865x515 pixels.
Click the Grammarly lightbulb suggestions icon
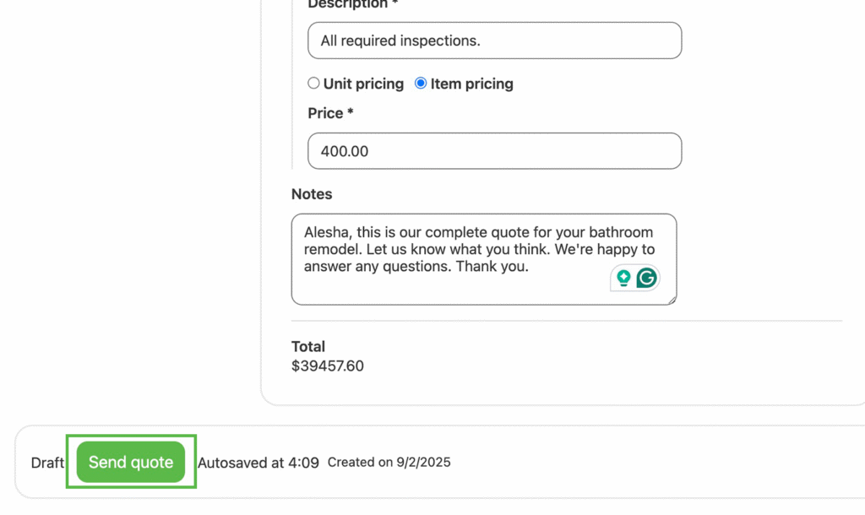click(623, 278)
